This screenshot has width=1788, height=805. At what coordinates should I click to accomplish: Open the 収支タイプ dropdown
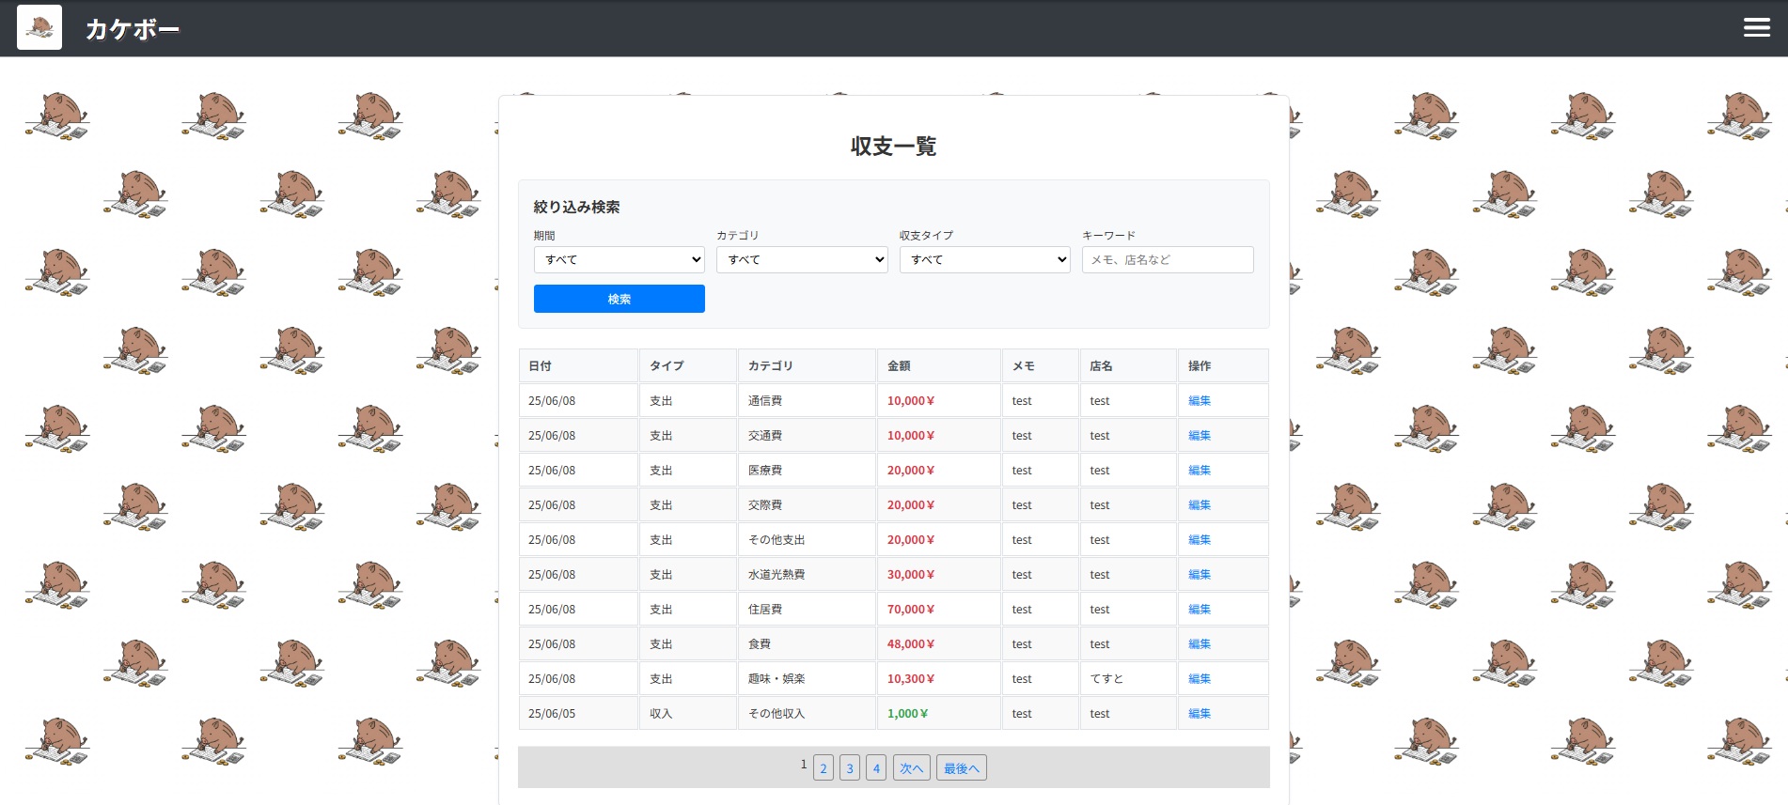985,259
